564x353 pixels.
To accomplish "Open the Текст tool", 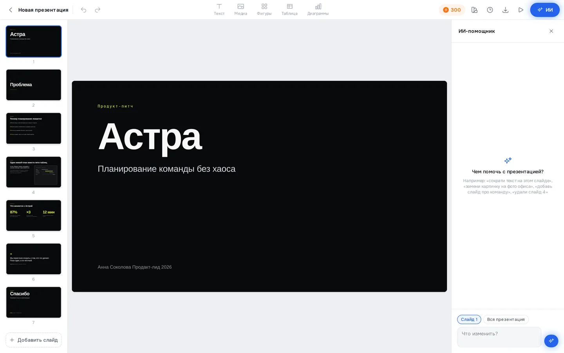I will click(x=219, y=10).
